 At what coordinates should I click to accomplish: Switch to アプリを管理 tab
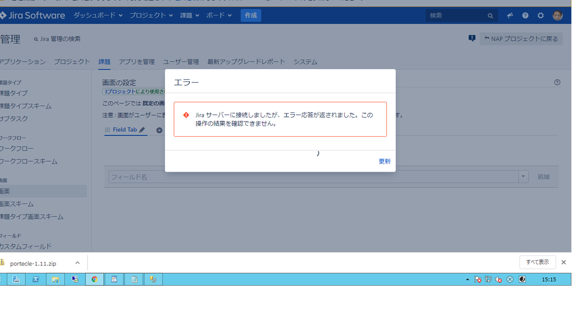coord(136,62)
